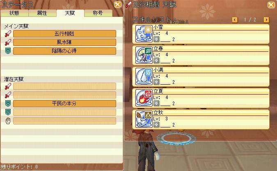Select the 立夏 fire skill icon
The image size is (277, 171).
coord(144,98)
